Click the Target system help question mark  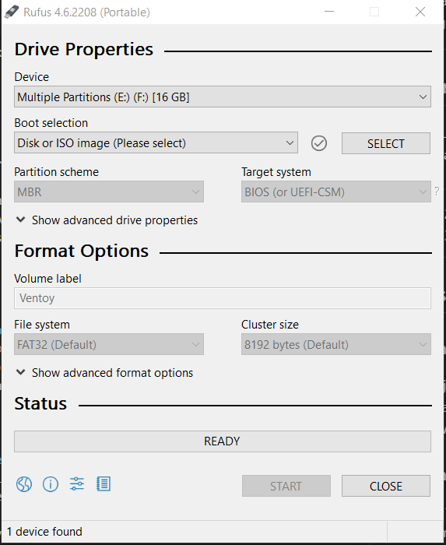coord(437,191)
